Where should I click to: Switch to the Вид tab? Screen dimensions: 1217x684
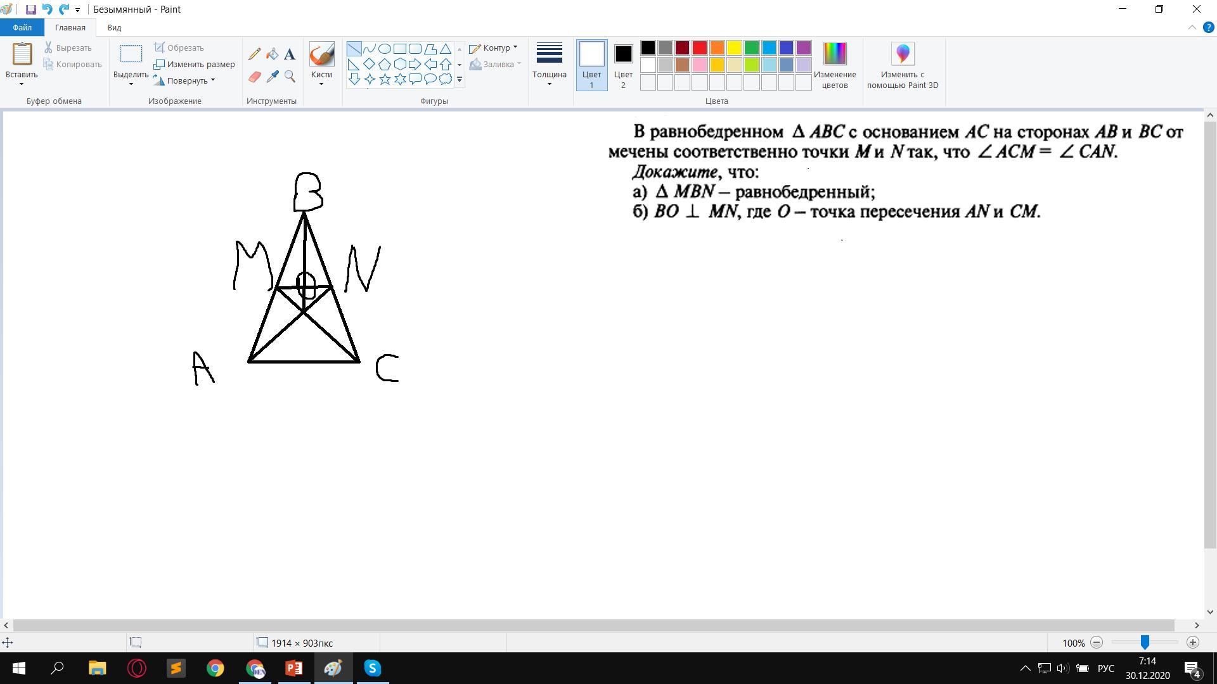114,28
